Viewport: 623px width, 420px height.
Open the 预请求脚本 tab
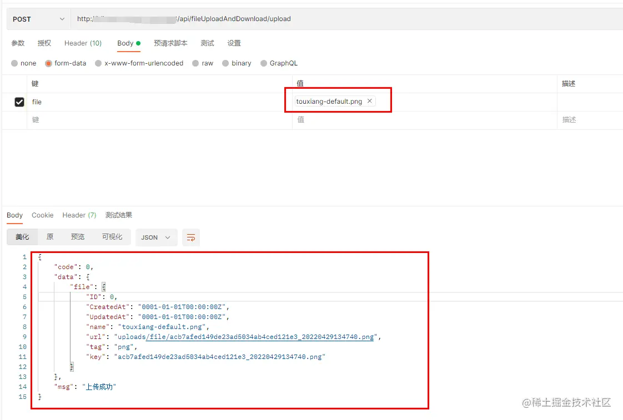[x=170, y=43]
